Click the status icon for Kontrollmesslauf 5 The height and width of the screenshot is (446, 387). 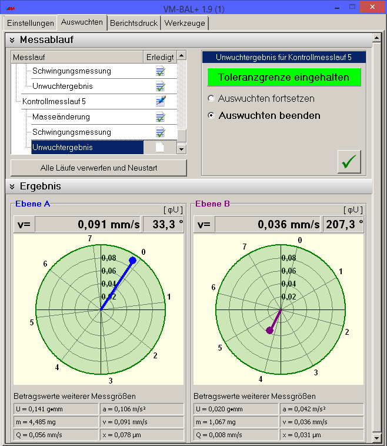[x=160, y=101]
